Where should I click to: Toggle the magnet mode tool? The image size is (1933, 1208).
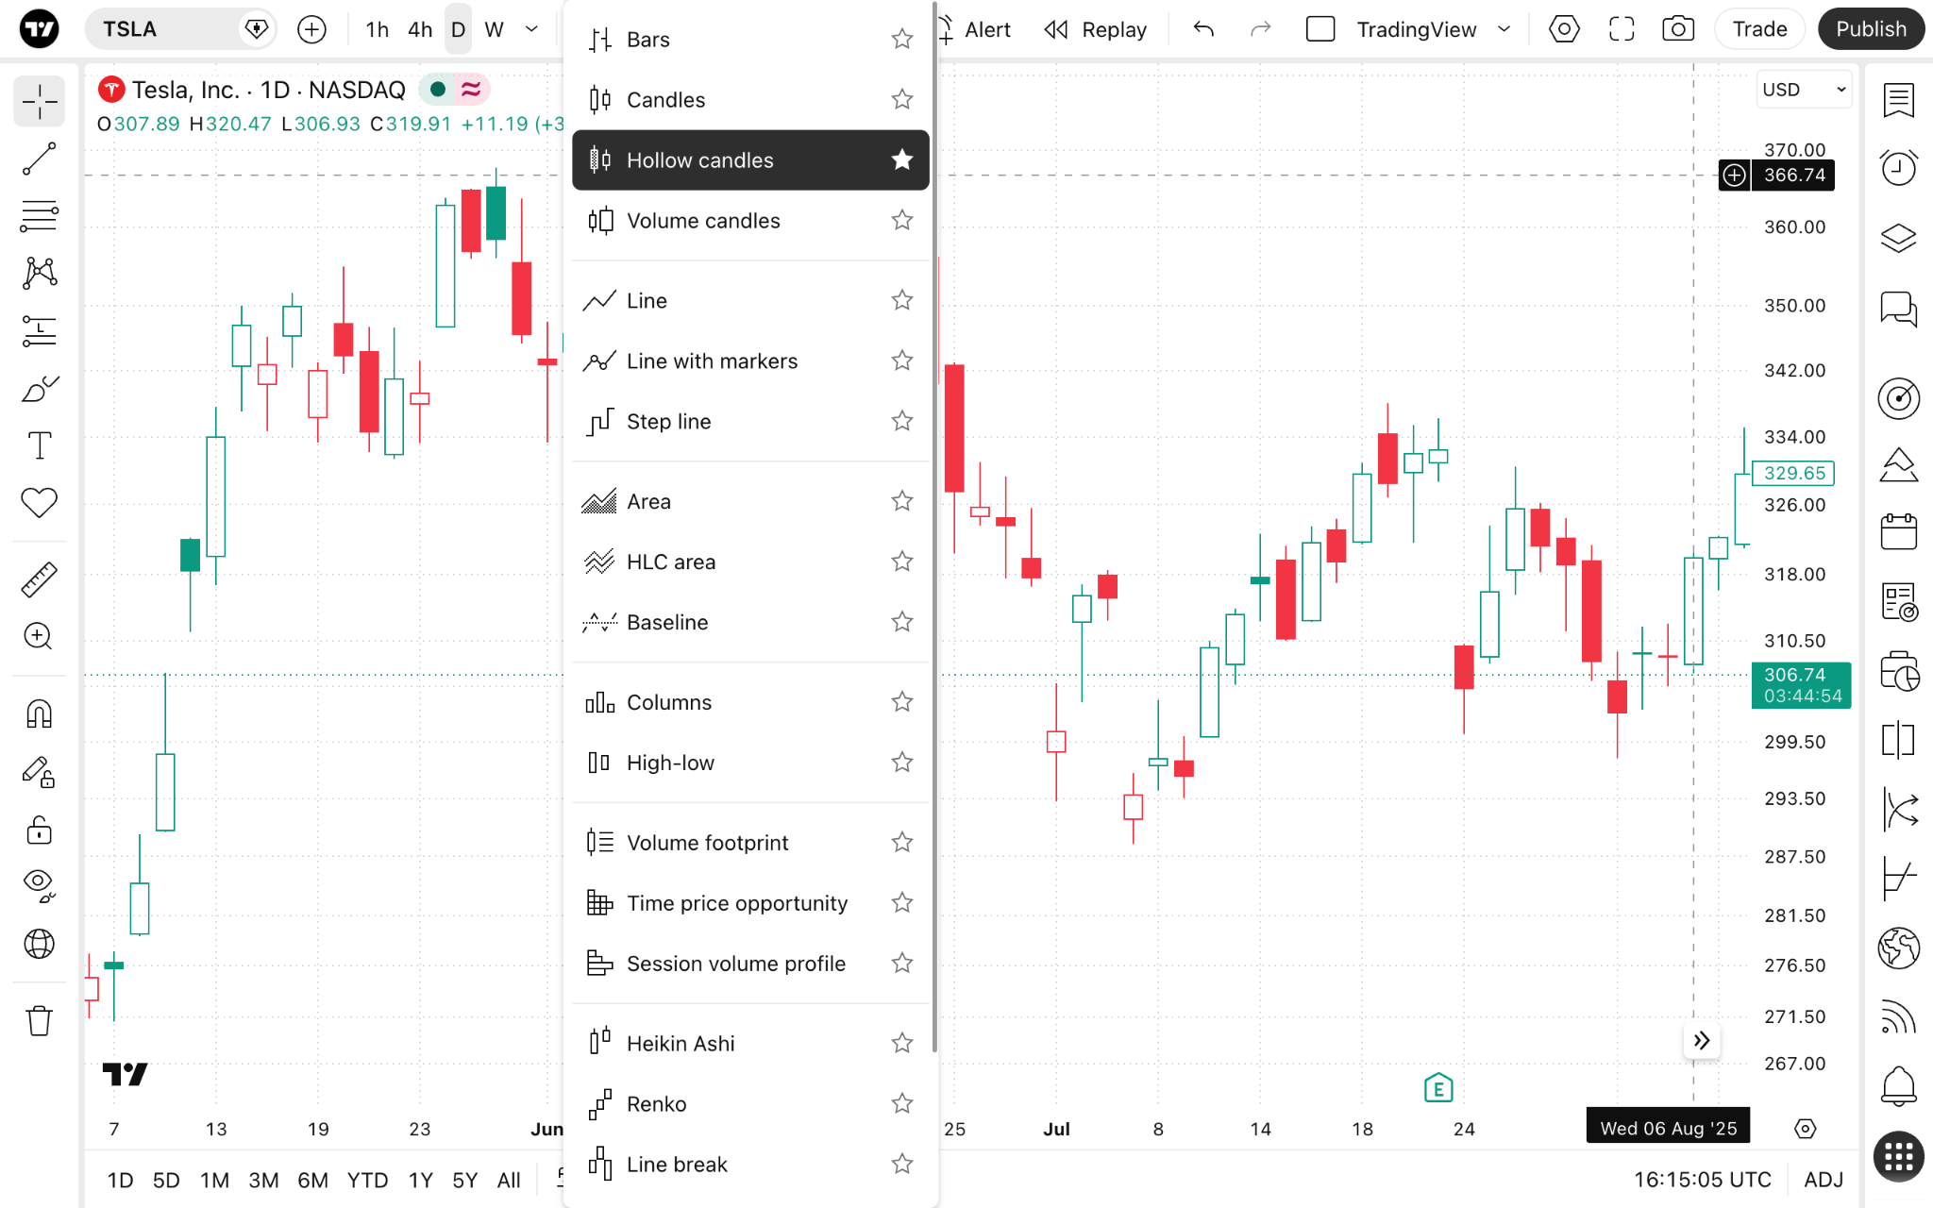click(x=39, y=714)
